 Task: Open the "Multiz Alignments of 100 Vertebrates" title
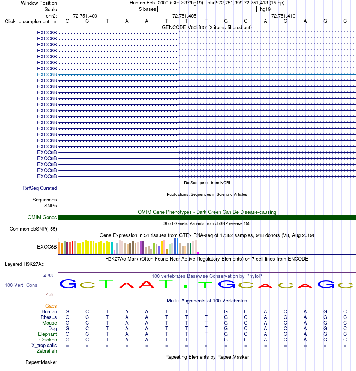pyautogui.click(x=207, y=301)
